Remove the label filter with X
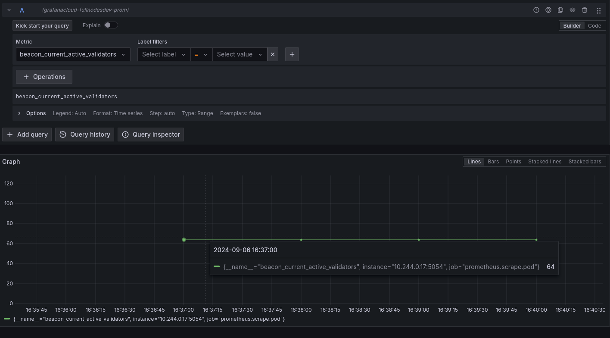The width and height of the screenshot is (610, 338). point(273,54)
